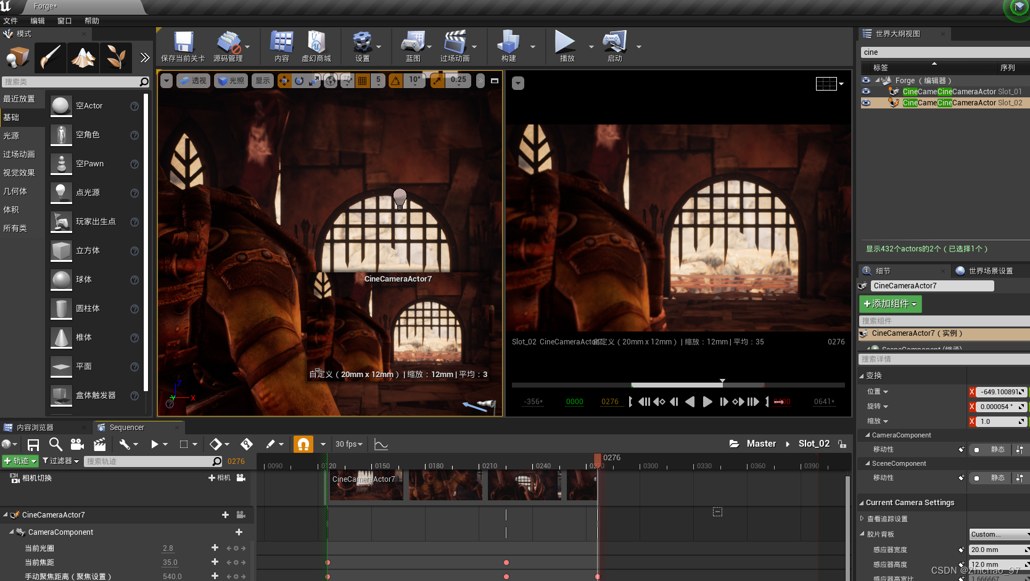Image resolution: width=1030 pixels, height=581 pixels.
Task: Select the Foliage mode icon
Action: 115,57
